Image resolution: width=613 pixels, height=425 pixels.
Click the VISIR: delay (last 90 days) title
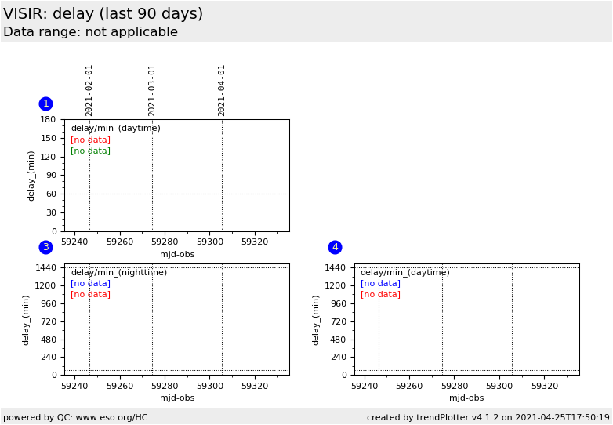pyautogui.click(x=103, y=14)
